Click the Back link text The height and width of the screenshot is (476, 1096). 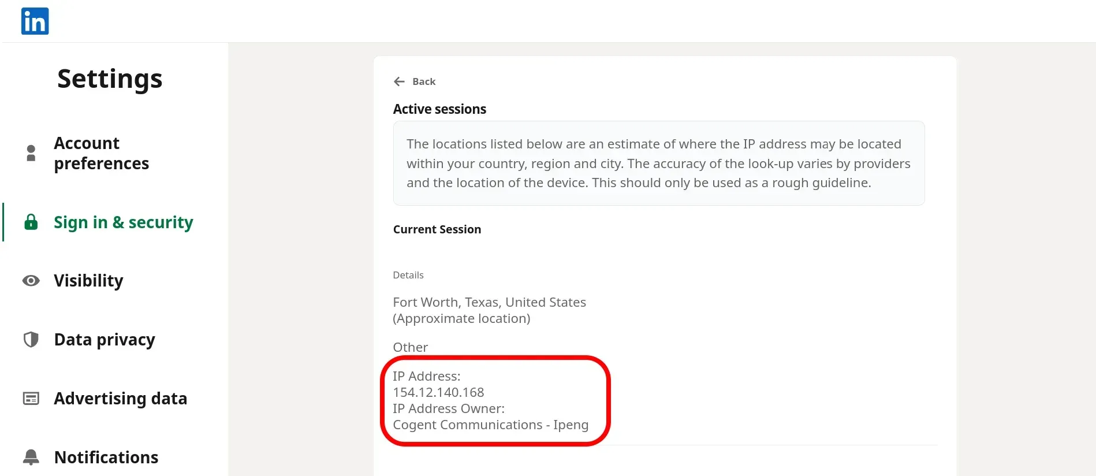coord(424,81)
